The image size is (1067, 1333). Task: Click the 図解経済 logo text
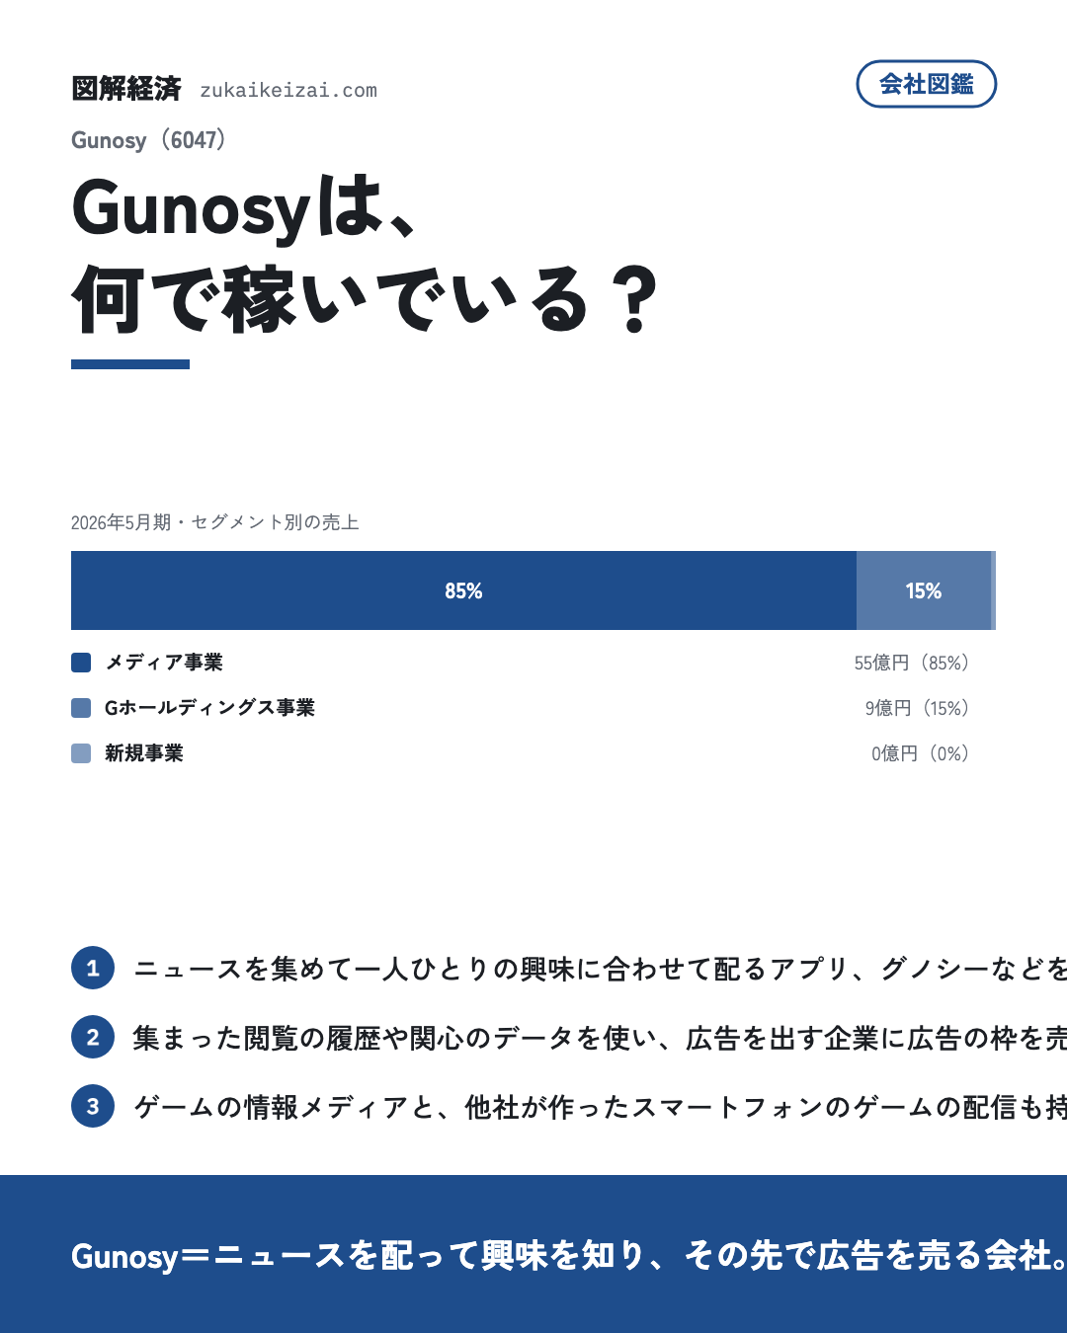click(x=126, y=89)
